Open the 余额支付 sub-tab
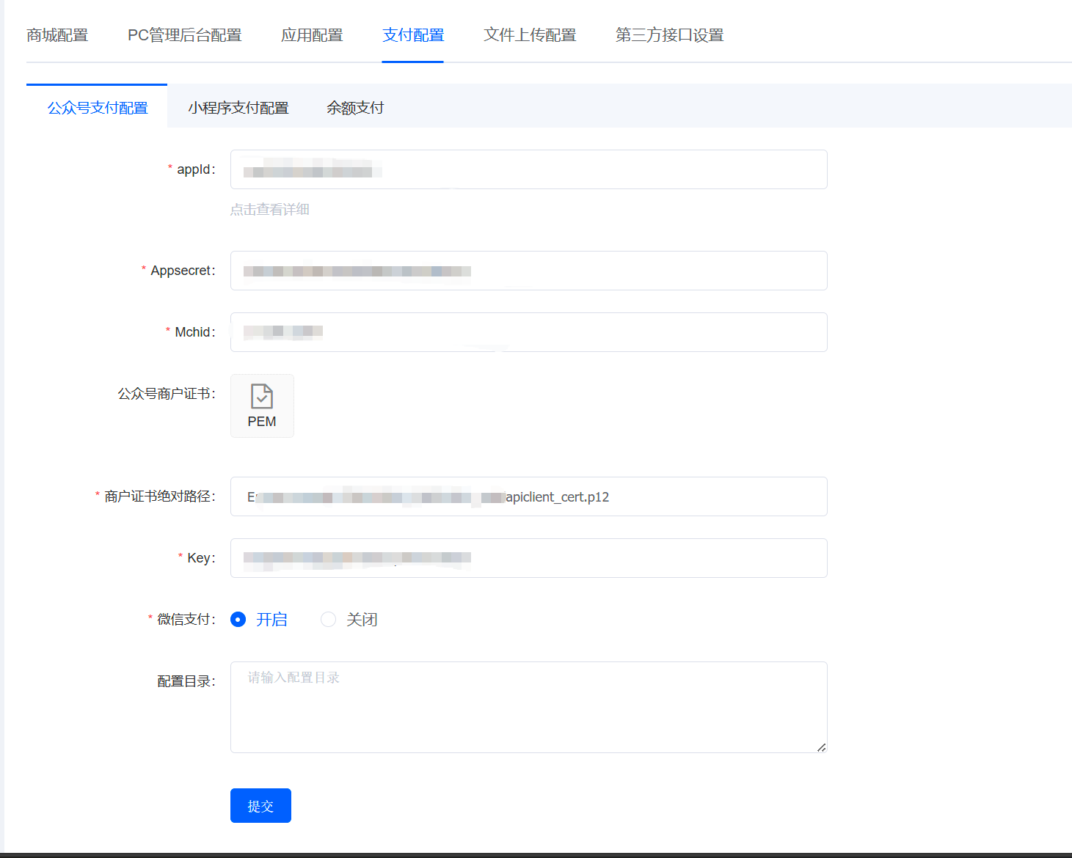This screenshot has height=858, width=1072. click(355, 108)
